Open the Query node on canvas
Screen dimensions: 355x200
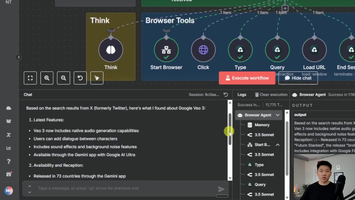277,50
